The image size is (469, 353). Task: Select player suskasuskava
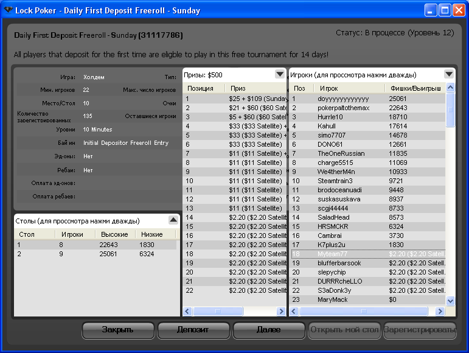(368, 199)
